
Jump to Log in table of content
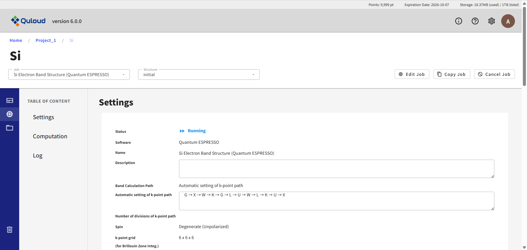[38, 156]
